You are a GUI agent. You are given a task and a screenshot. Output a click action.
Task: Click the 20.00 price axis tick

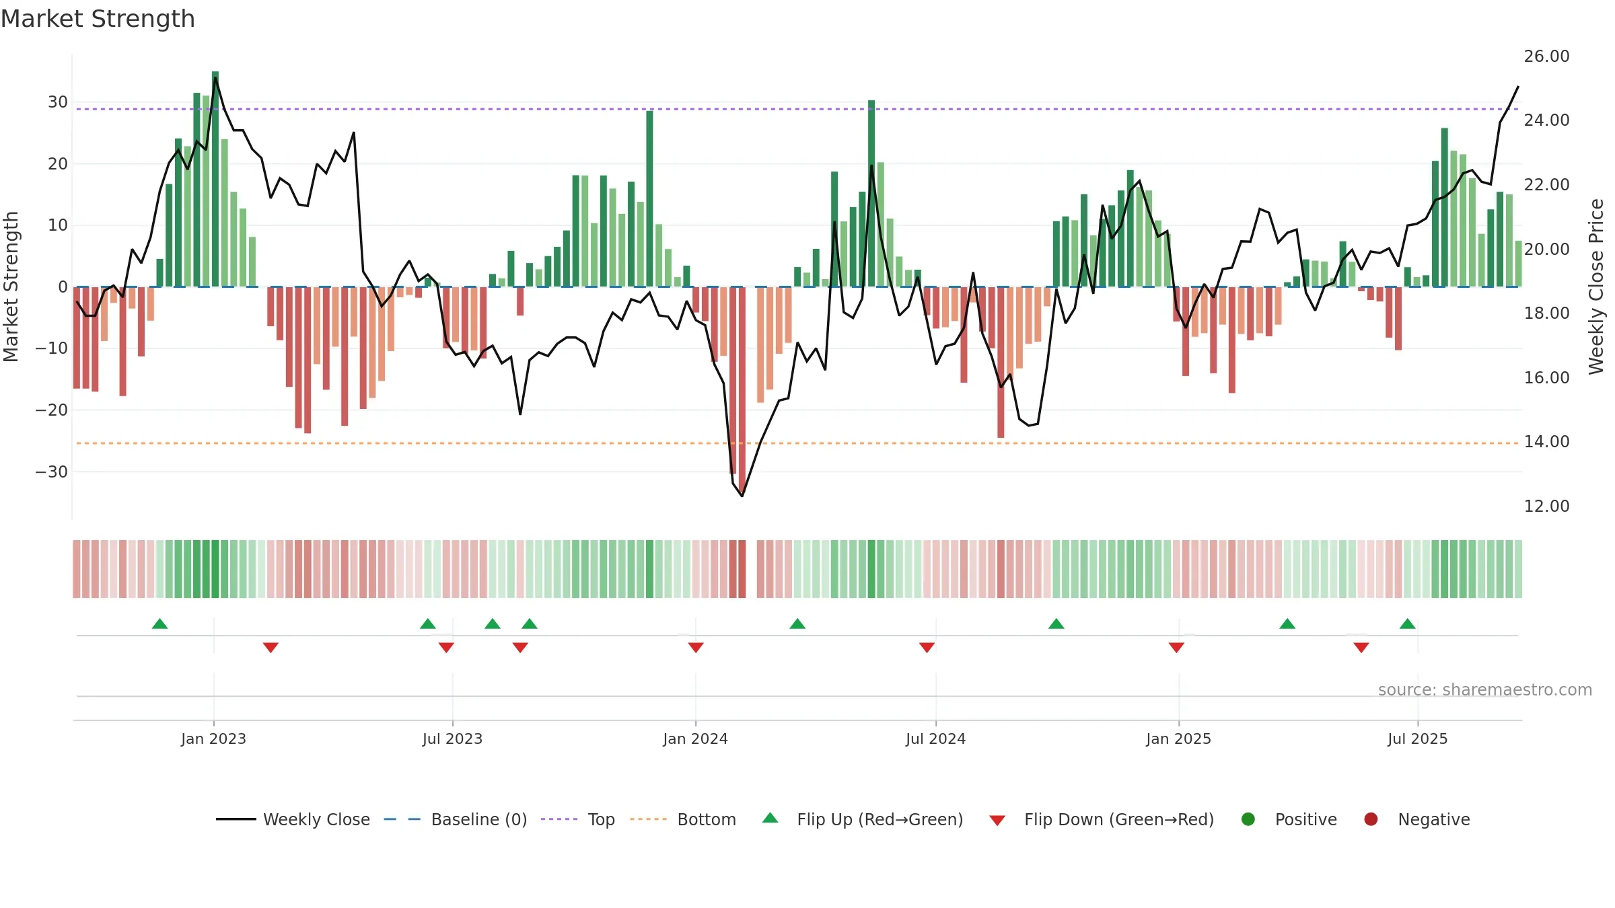tap(1546, 250)
